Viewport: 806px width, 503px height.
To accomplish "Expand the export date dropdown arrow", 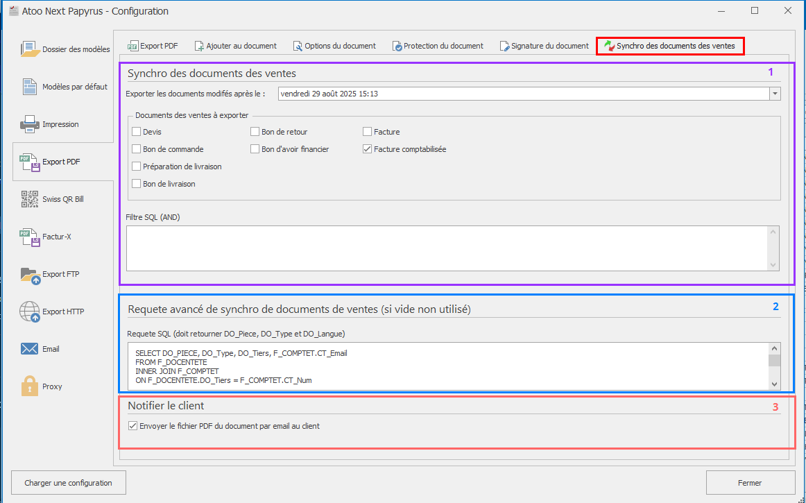I will (x=775, y=94).
